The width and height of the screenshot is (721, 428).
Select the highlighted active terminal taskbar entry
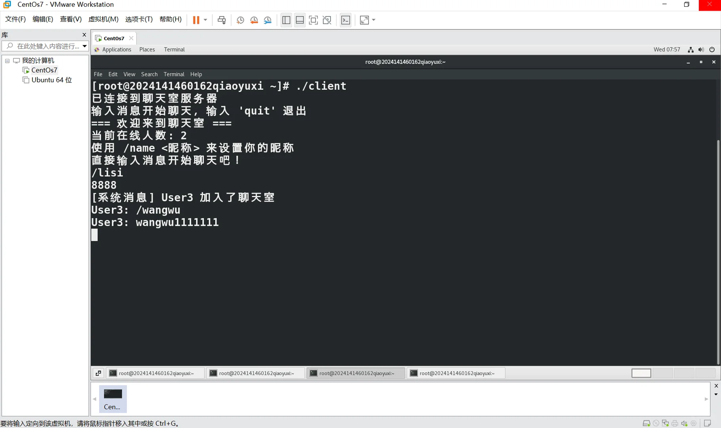click(356, 373)
